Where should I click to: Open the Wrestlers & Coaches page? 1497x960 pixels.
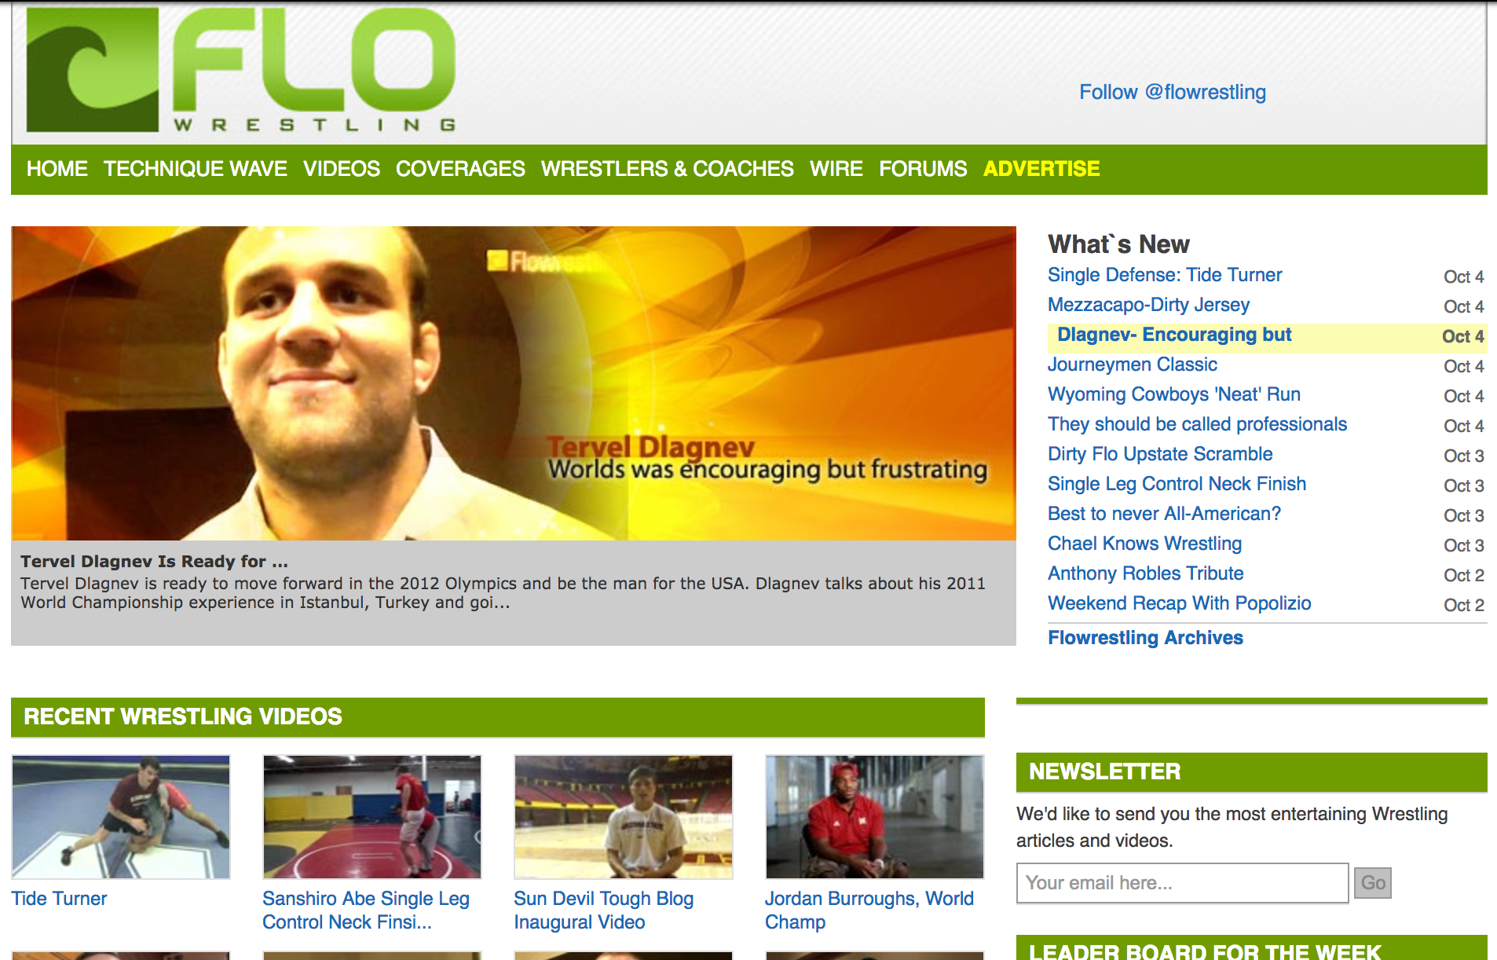point(667,169)
